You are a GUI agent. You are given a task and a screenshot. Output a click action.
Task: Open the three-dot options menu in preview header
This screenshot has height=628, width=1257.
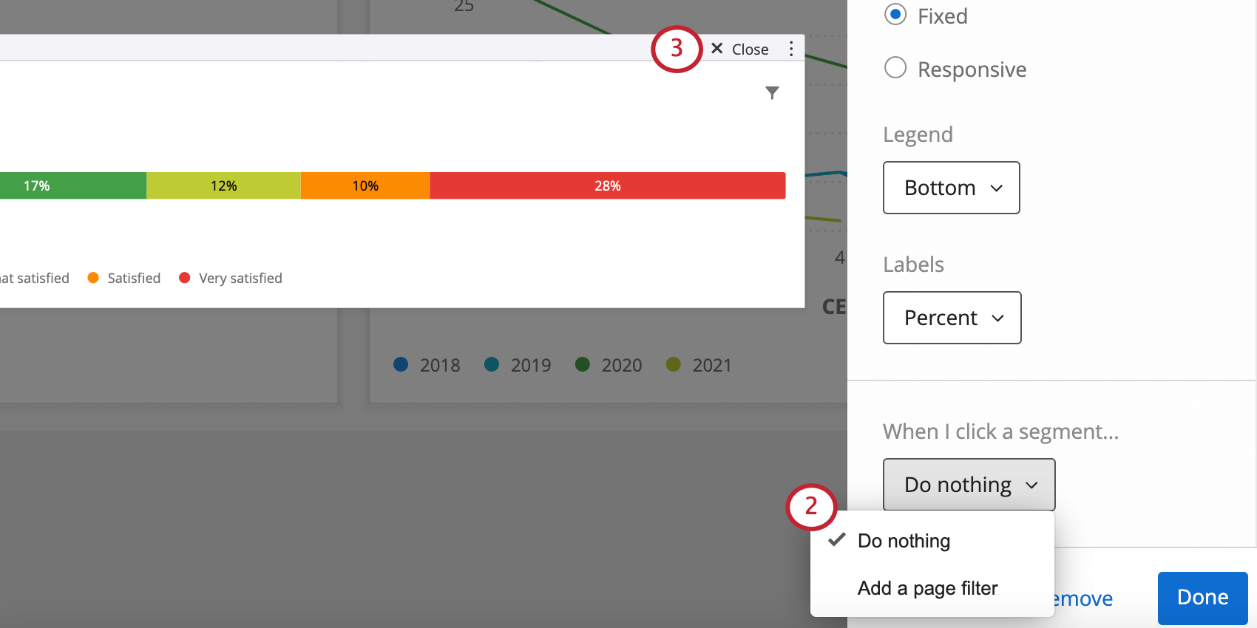pos(791,49)
